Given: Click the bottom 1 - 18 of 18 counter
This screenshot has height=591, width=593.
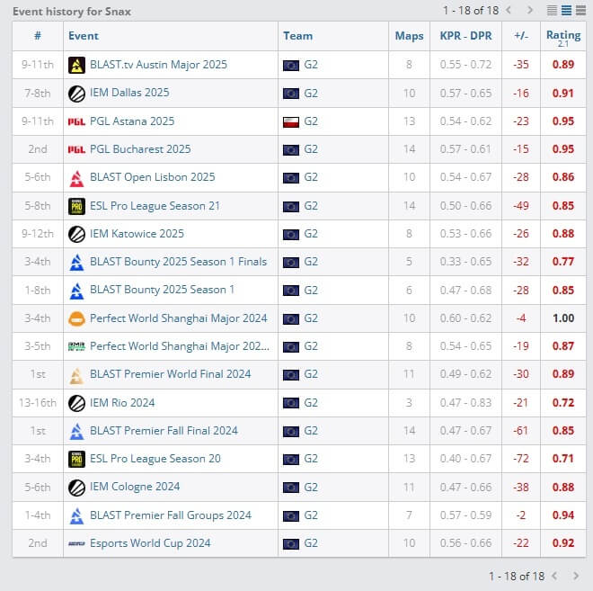Looking at the screenshot, I should coord(517,577).
